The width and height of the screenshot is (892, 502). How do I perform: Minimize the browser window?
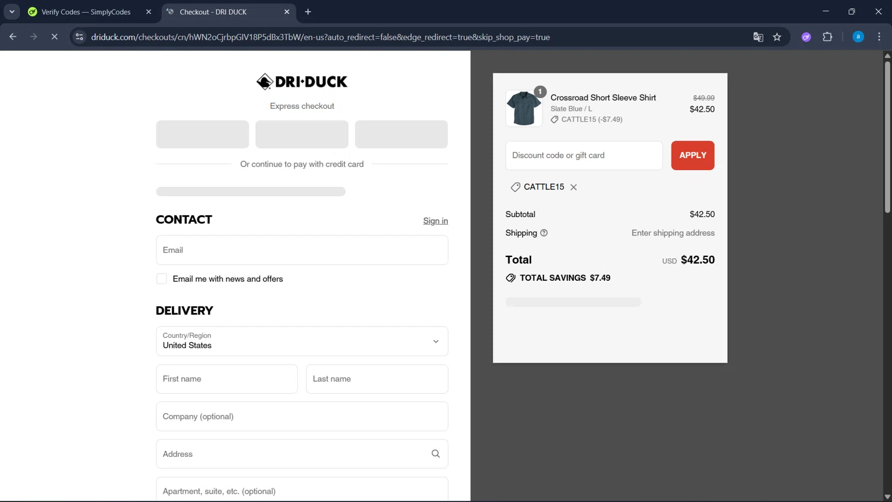click(825, 12)
